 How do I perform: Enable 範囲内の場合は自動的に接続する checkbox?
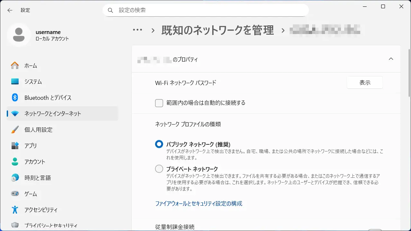[x=159, y=103]
